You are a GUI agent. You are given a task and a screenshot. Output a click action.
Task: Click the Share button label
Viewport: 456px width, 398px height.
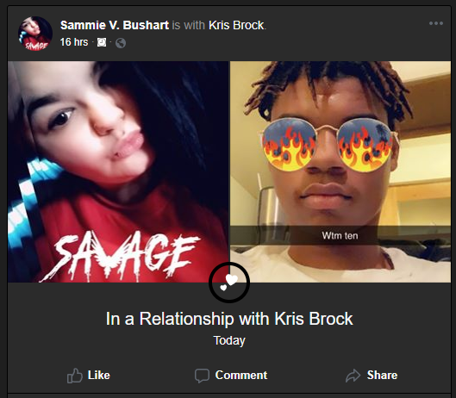(x=382, y=376)
